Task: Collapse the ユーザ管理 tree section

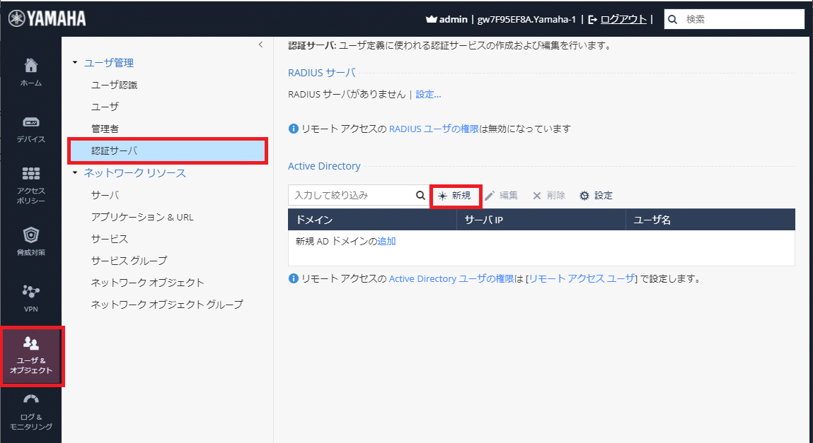Action: pos(76,64)
